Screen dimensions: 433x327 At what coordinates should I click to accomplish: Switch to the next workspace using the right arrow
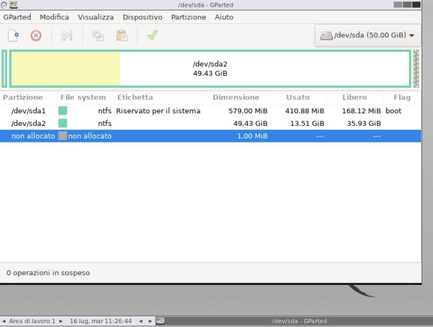click(61, 321)
